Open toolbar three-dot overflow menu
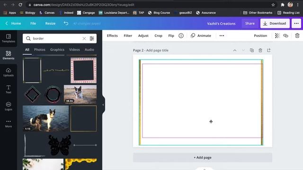303x170 pixels. 222,36
